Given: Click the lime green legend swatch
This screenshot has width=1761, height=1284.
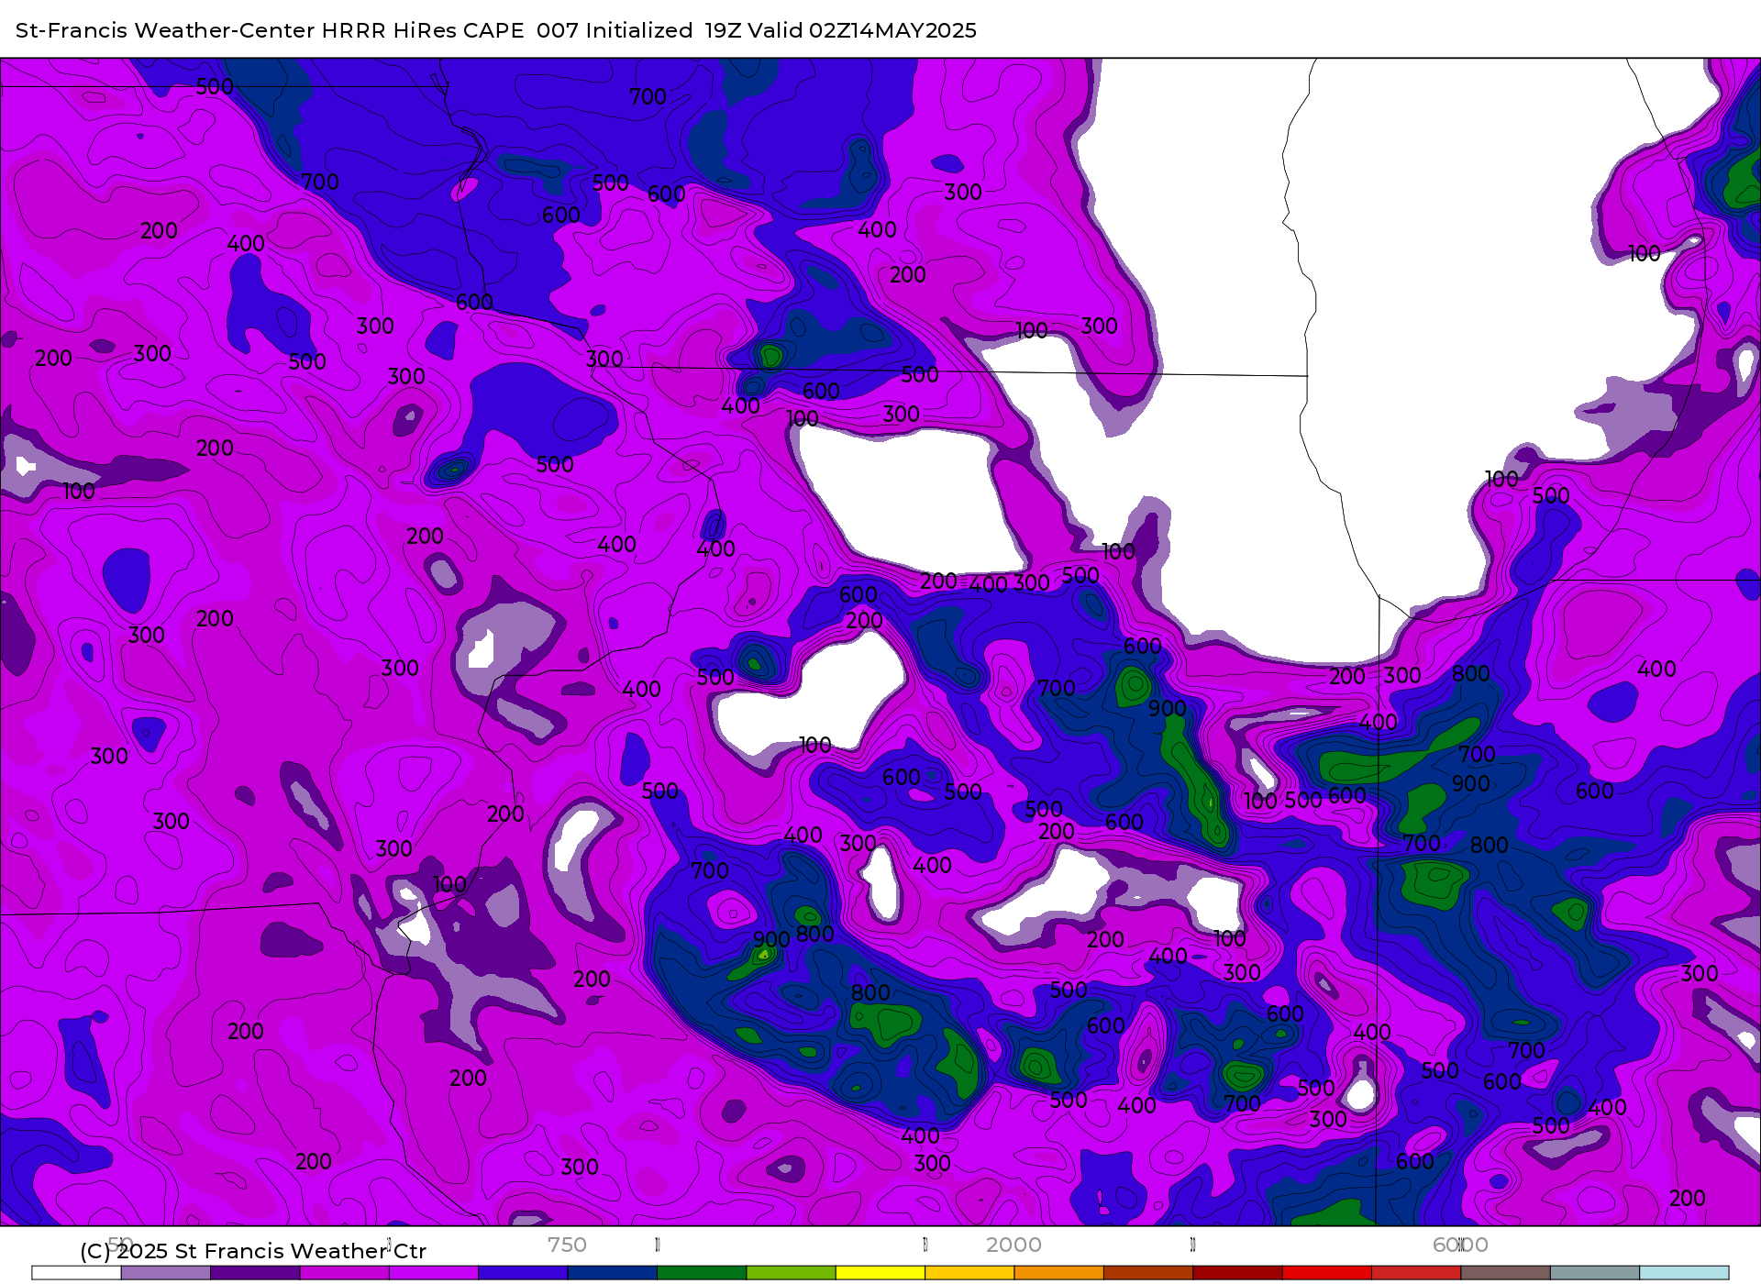Looking at the screenshot, I should 792,1273.
